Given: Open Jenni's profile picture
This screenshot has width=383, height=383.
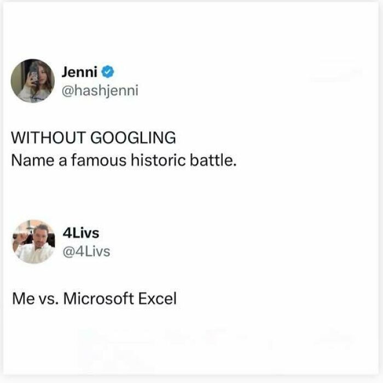Looking at the screenshot, I should click(x=33, y=81).
